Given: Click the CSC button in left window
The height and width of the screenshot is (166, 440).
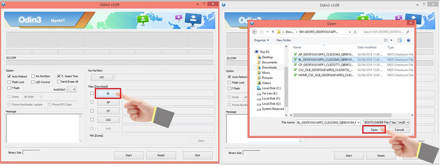Looking at the screenshot, I should coord(108,120).
